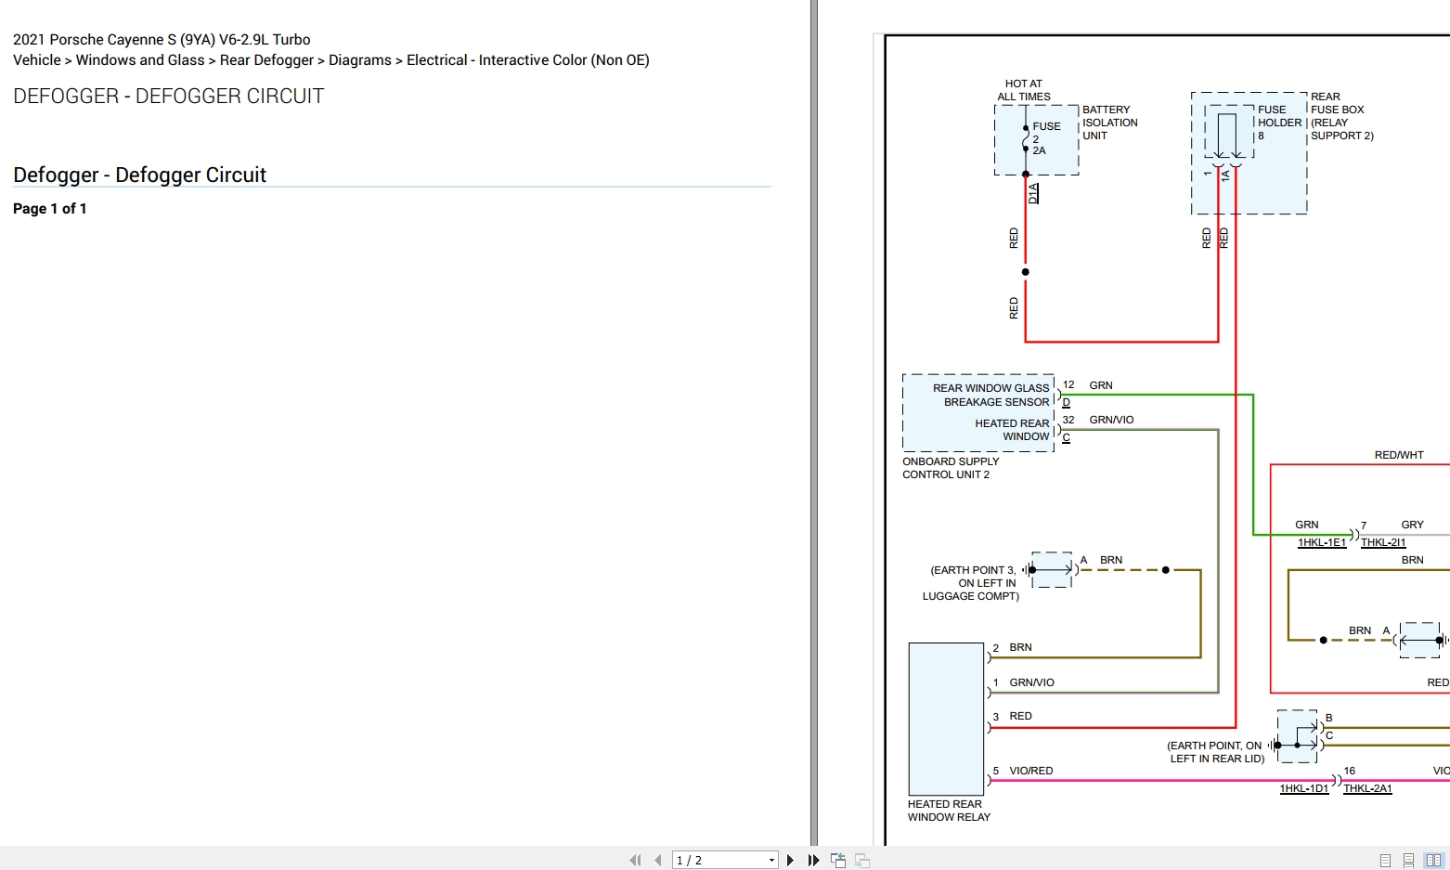Select the Onboard Supply Control Unit 2 box
Image resolution: width=1450 pixels, height=870 pixels.
click(978, 413)
